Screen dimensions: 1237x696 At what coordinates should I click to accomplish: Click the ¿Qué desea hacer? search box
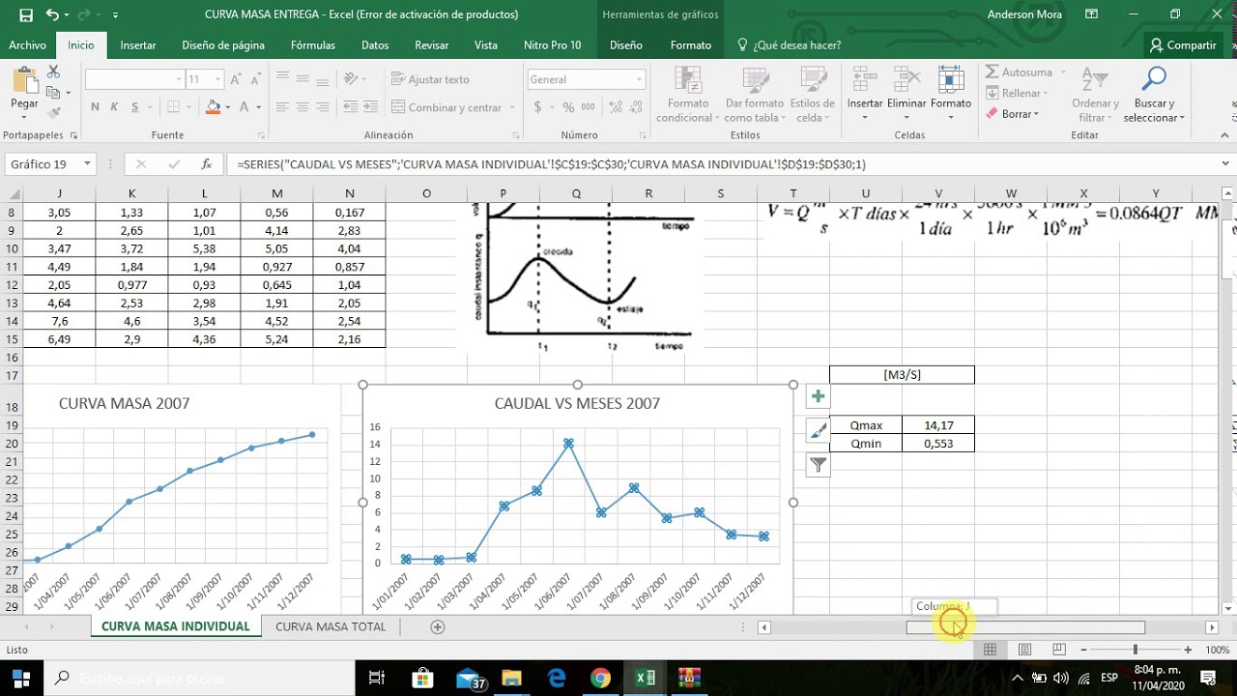point(789,45)
